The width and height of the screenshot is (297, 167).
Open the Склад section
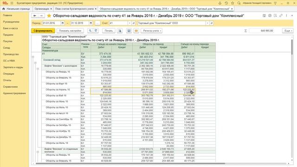tap(6, 48)
